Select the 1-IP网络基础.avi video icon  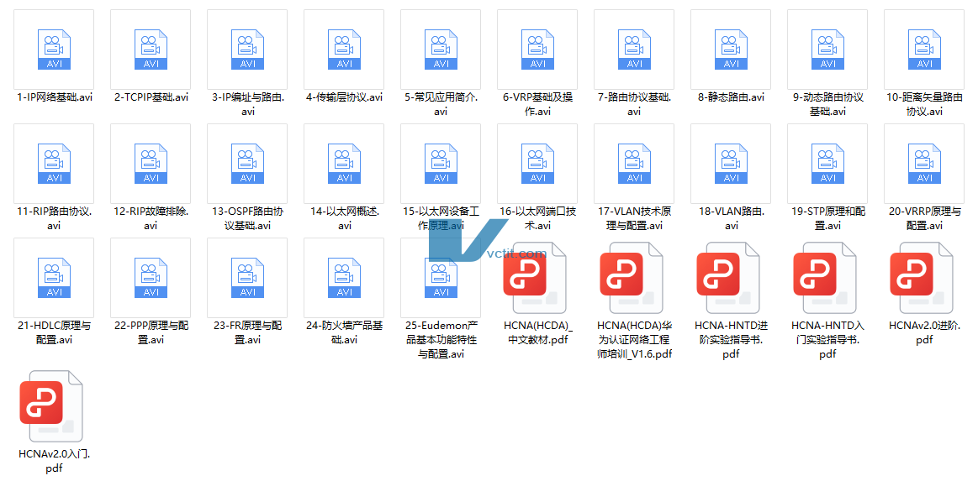[54, 50]
